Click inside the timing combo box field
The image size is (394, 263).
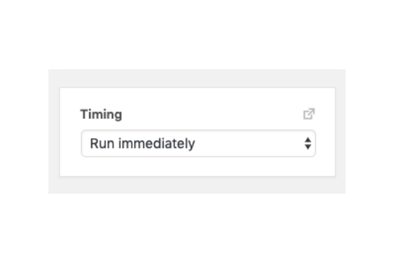pyautogui.click(x=198, y=143)
